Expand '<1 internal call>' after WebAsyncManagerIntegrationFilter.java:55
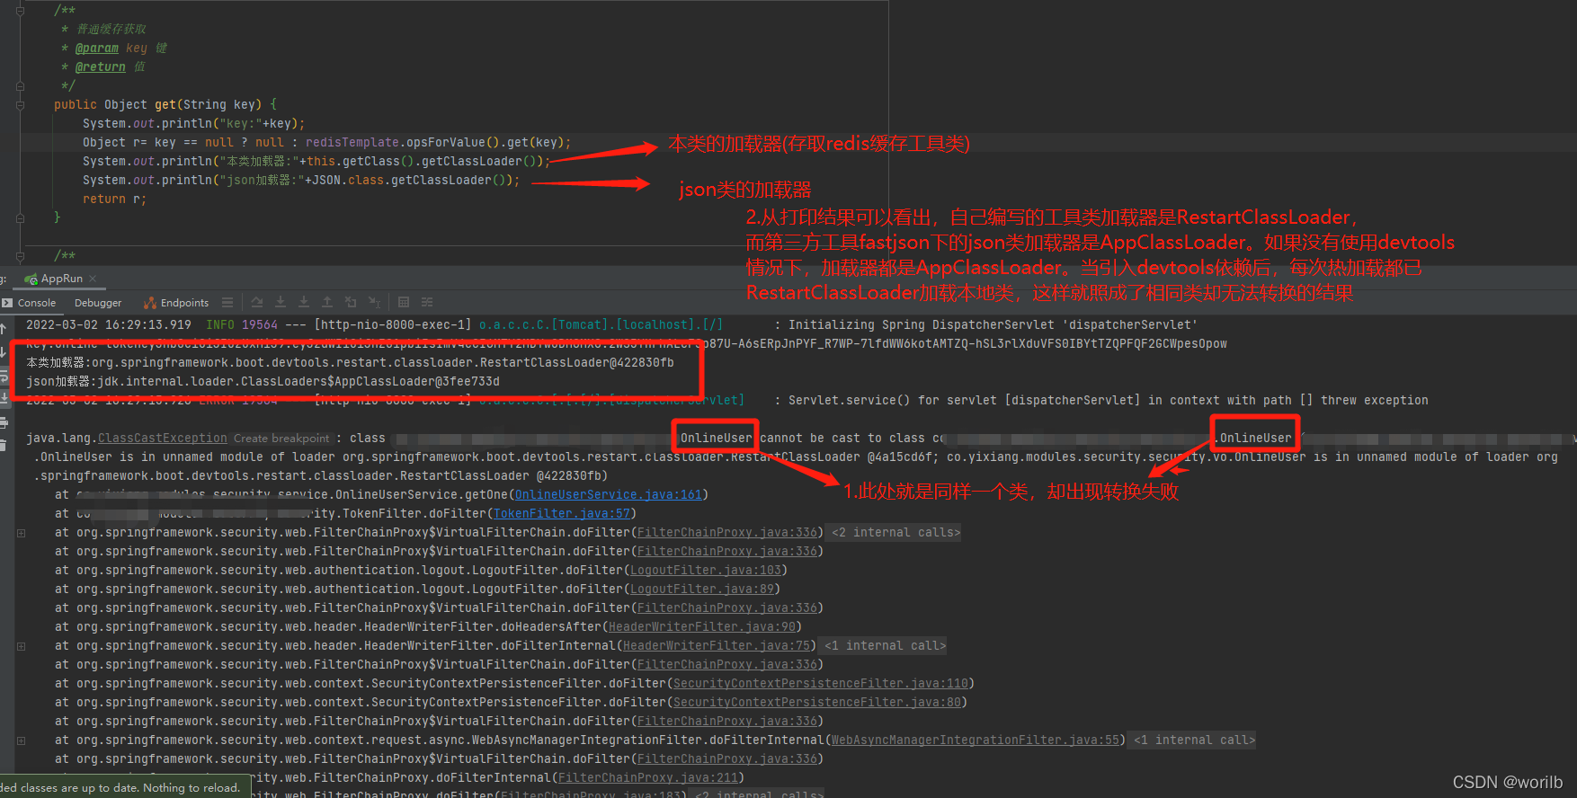Image resolution: width=1577 pixels, height=798 pixels. pos(1194,740)
